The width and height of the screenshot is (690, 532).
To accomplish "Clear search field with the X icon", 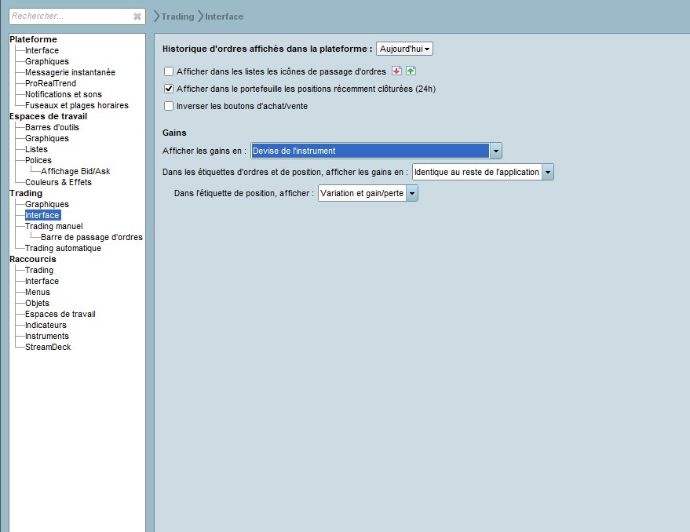I will [x=137, y=16].
